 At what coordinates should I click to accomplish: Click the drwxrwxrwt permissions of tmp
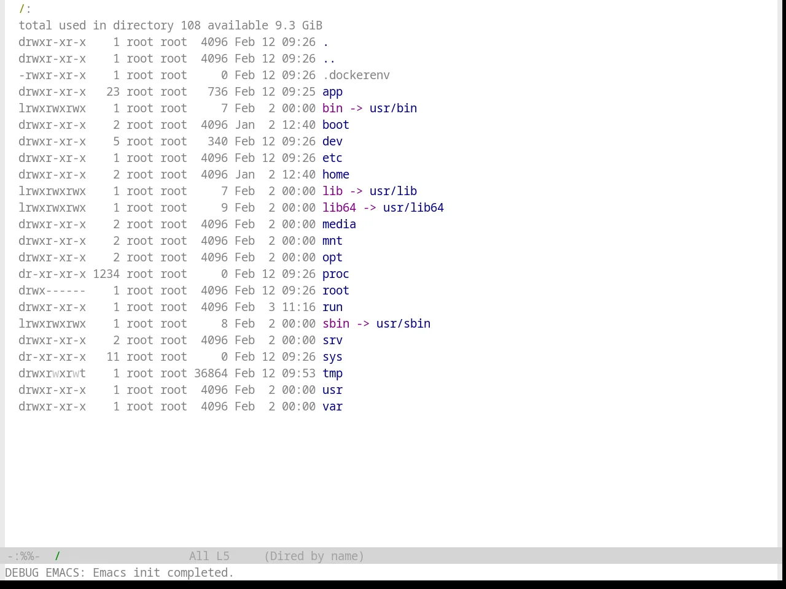tap(52, 374)
